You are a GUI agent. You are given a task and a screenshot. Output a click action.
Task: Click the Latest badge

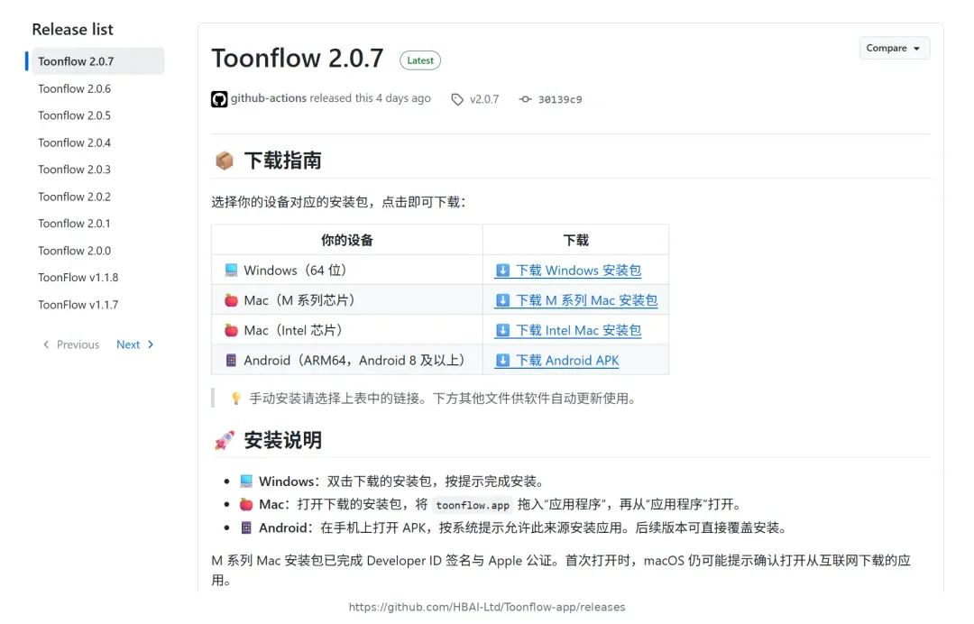[420, 60]
